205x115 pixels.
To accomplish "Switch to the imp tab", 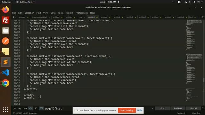I will point(80,17).
